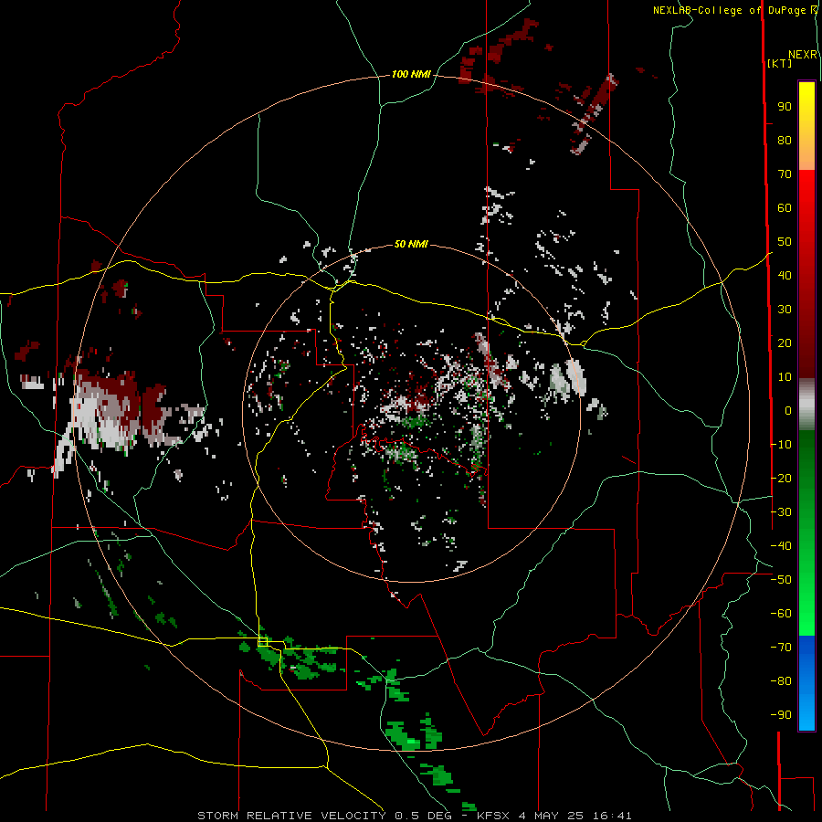This screenshot has height=822, width=822.
Task: Click the 70 value on the velocity scale
Action: (x=785, y=174)
